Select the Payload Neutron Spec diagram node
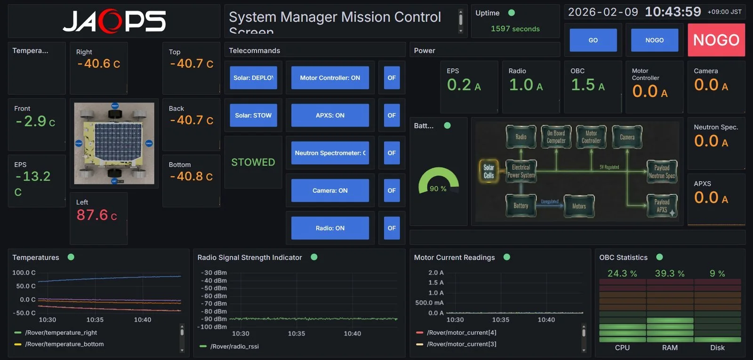Screen dimensions: 753x360 coord(662,172)
